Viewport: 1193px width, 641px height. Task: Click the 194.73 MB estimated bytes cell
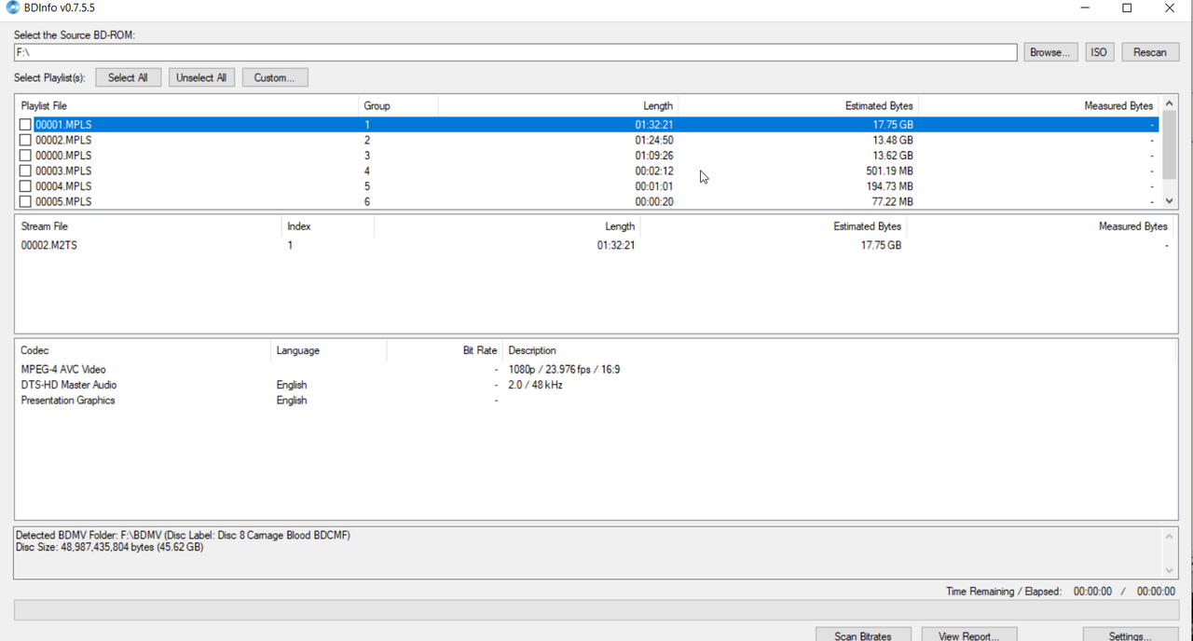tap(889, 186)
